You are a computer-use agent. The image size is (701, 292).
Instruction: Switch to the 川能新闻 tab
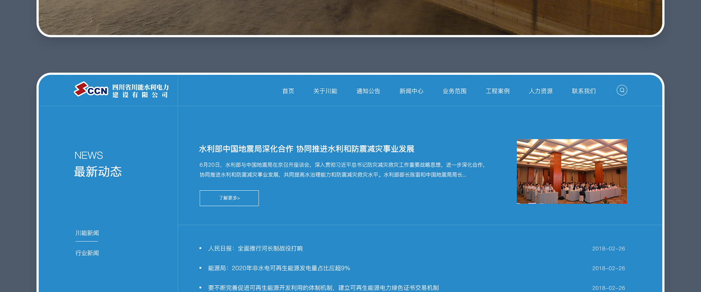pyautogui.click(x=87, y=233)
